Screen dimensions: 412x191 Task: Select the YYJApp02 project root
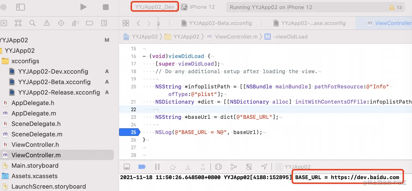14,40
